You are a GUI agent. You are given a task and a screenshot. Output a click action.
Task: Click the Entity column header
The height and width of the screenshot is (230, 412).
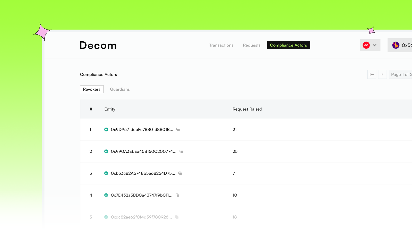click(x=110, y=109)
